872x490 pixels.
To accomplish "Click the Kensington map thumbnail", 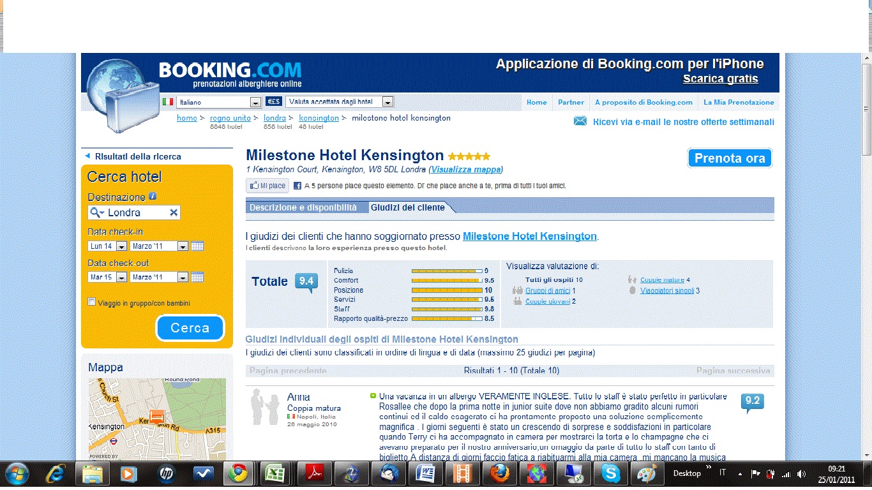I will (157, 419).
